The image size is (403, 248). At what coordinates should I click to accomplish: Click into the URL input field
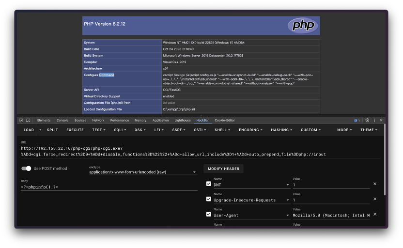click(x=200, y=152)
